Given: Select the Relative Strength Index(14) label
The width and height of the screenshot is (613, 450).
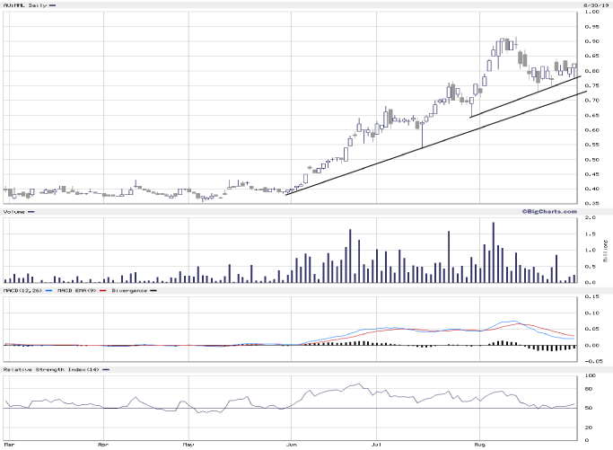Looking at the screenshot, I should click(49, 369).
